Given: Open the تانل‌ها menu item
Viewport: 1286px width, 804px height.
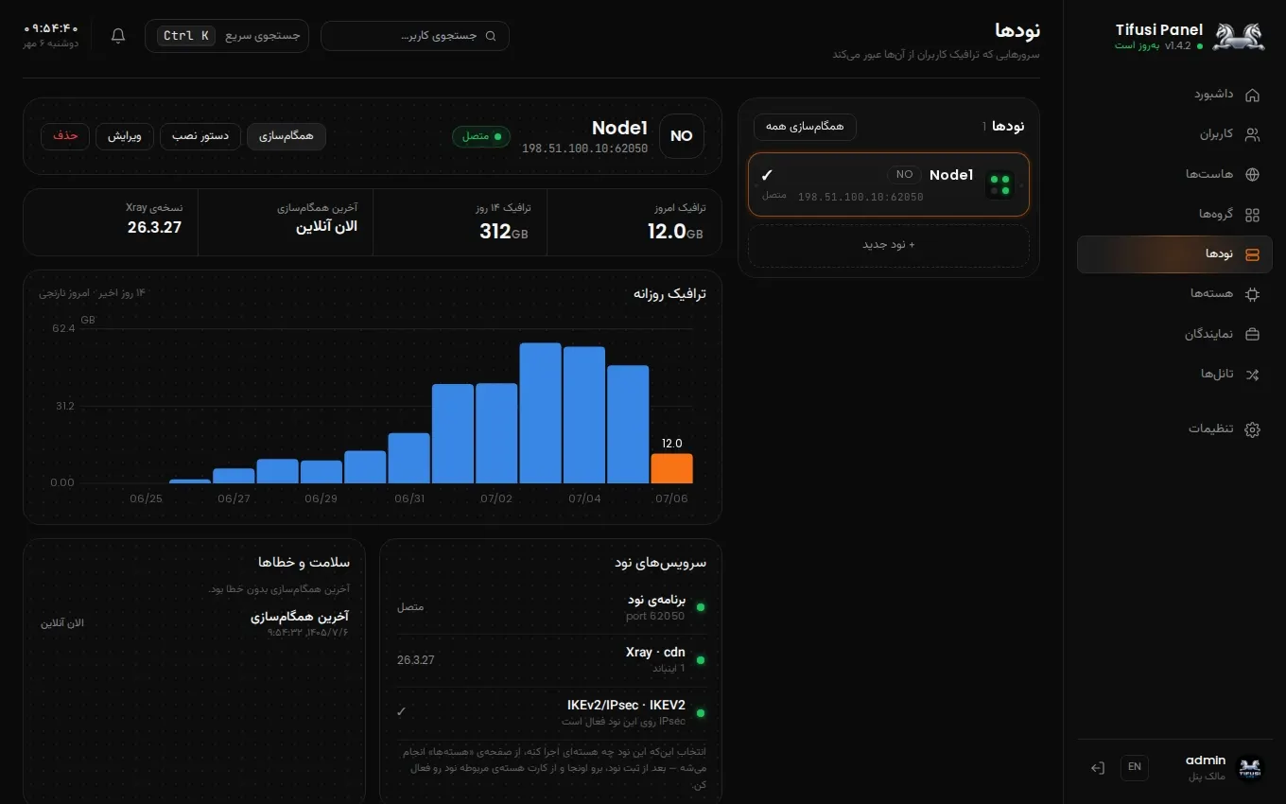Looking at the screenshot, I should (x=1174, y=374).
